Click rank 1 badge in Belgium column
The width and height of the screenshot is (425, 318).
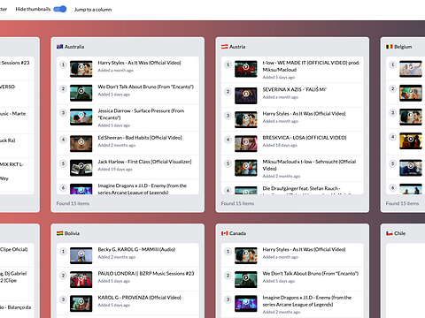[x=392, y=64]
